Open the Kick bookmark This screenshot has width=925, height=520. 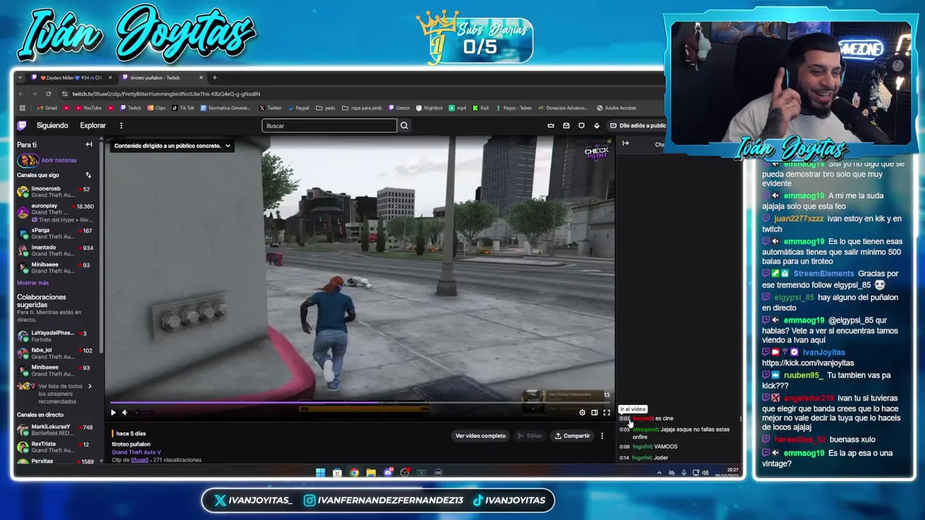(x=481, y=108)
